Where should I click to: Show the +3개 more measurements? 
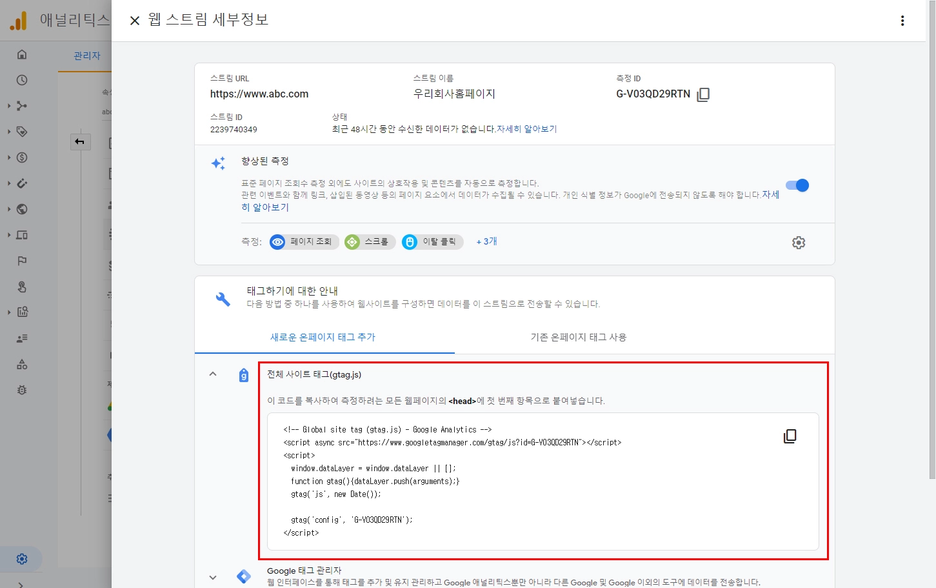[x=486, y=241]
